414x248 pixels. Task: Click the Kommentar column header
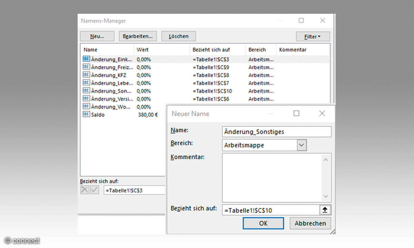click(303, 50)
